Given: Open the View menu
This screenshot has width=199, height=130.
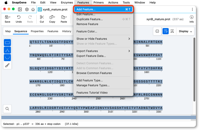Looking at the screenshot, I should [53, 2].
